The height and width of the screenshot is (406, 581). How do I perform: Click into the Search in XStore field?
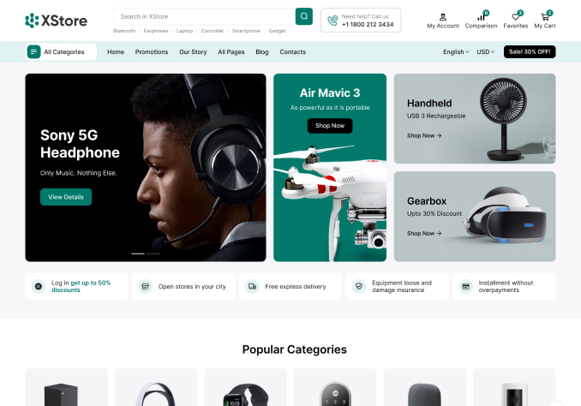(205, 16)
